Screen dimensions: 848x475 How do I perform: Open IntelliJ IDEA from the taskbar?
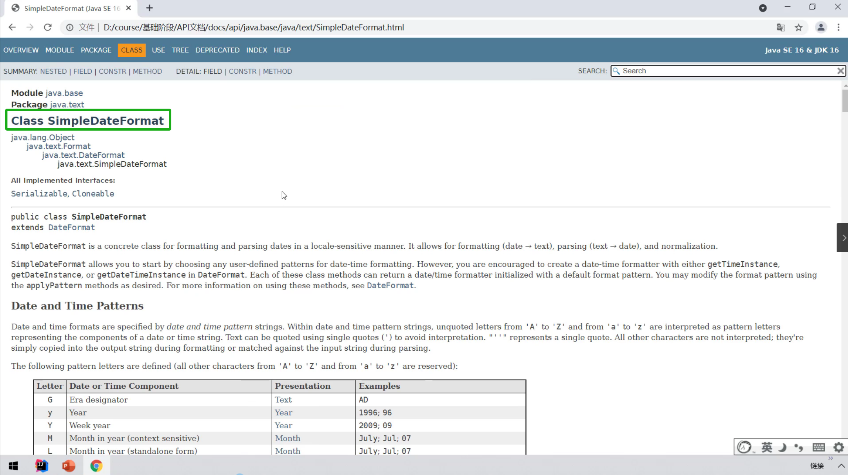click(x=42, y=466)
